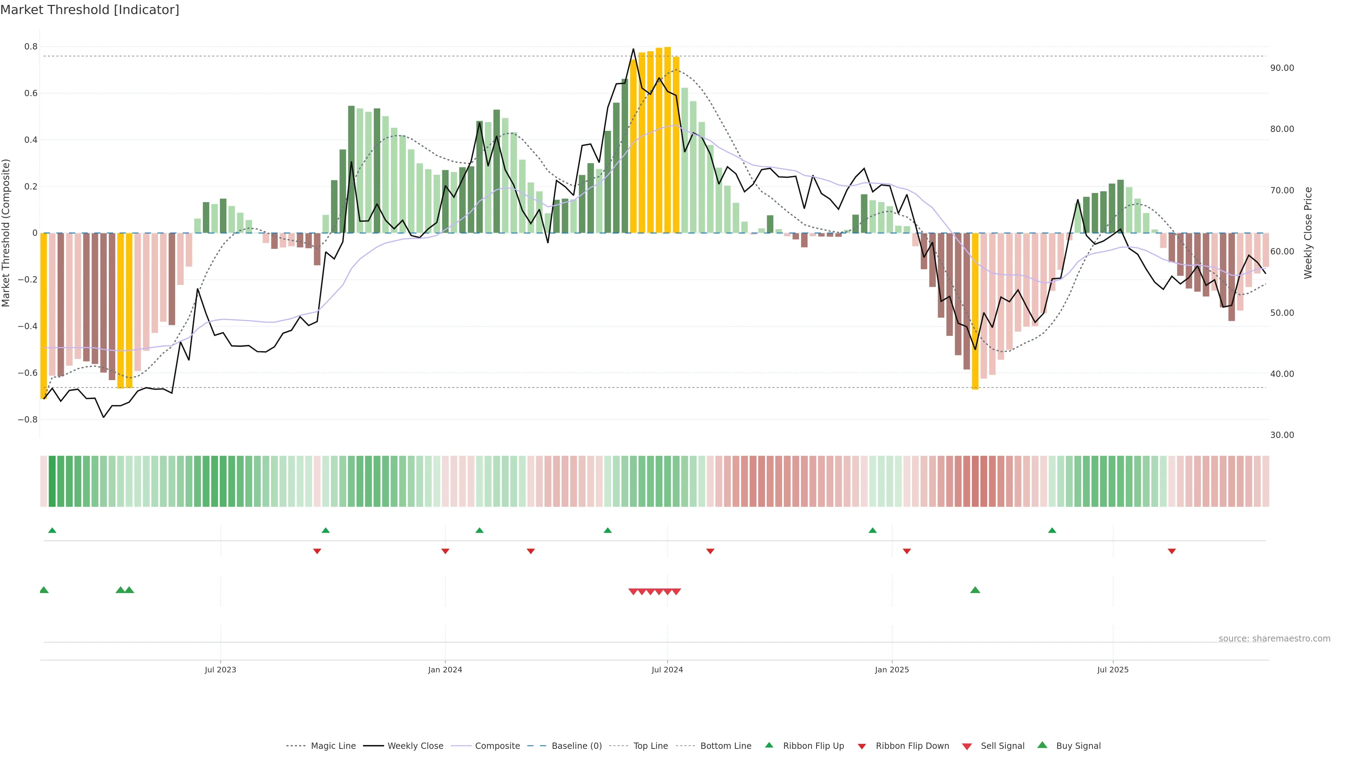
Task: Click the Bottom Line legend label
Action: click(725, 745)
